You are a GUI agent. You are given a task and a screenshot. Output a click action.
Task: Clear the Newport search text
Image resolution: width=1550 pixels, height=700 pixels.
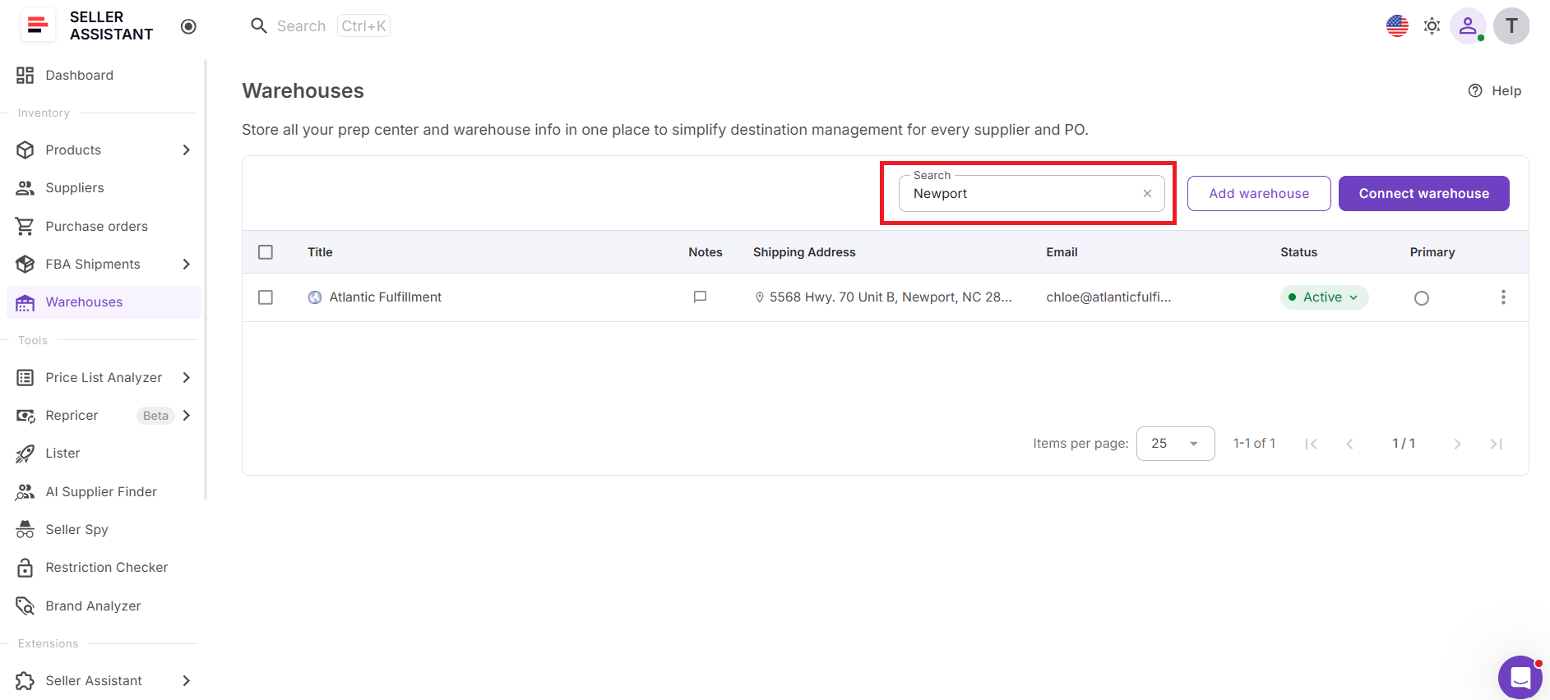point(1147,194)
